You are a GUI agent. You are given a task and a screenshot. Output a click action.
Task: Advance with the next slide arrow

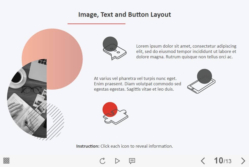coord(243,161)
